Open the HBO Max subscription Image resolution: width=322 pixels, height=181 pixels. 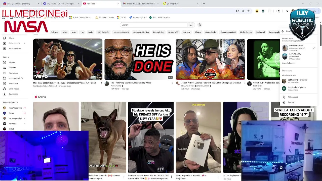[14, 124]
